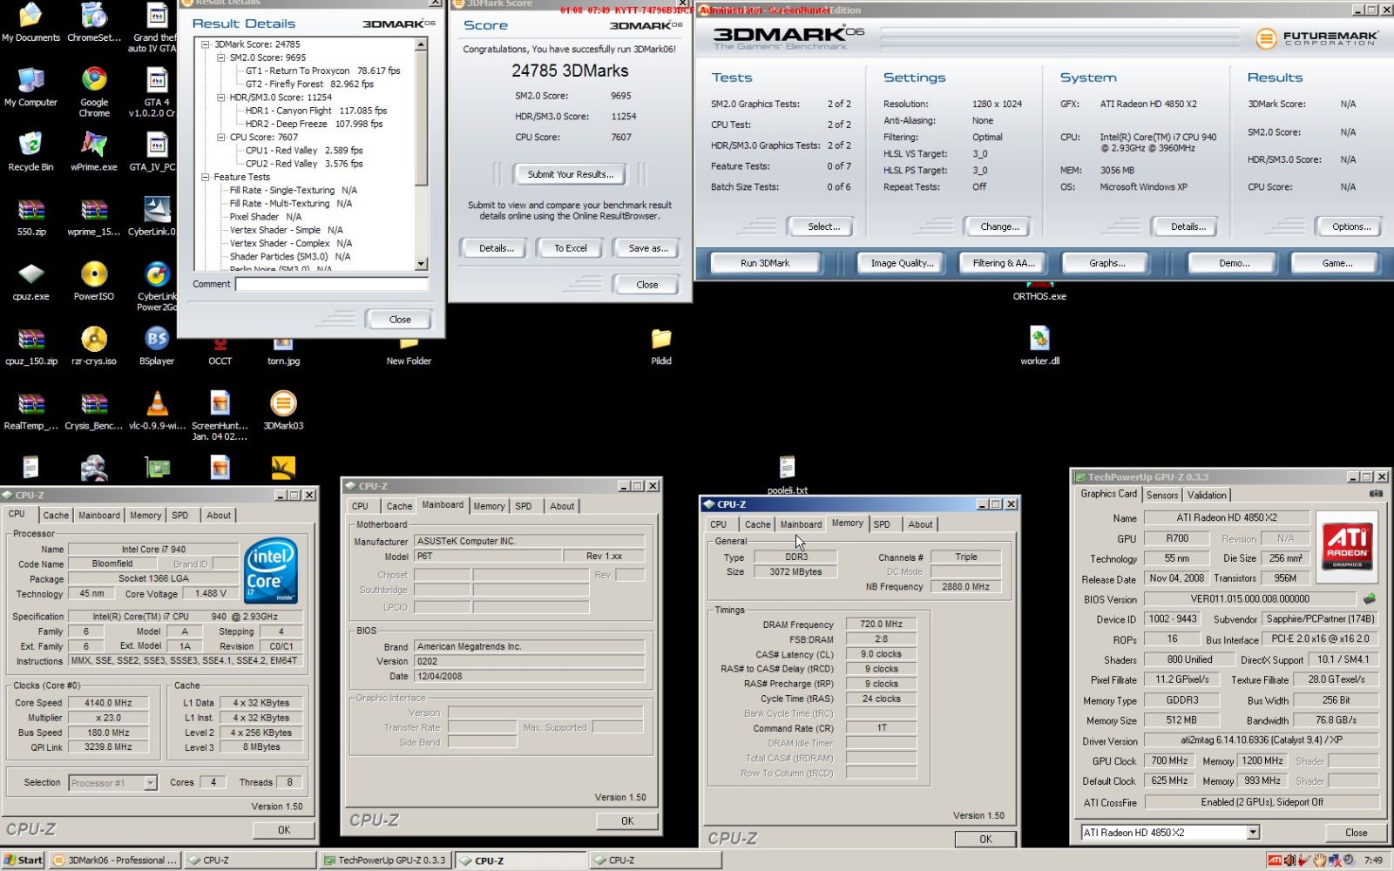Select the HDR2 - Deep Freeze row
This screenshot has width=1394, height=871.
click(314, 124)
